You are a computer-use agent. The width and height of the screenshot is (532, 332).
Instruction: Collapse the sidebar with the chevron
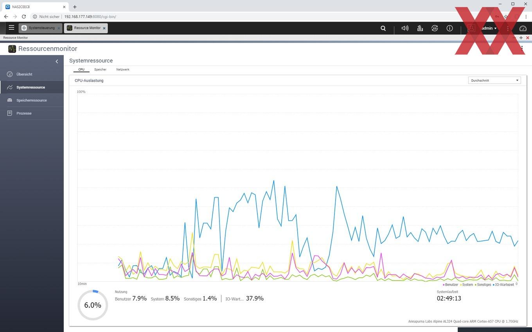[57, 61]
